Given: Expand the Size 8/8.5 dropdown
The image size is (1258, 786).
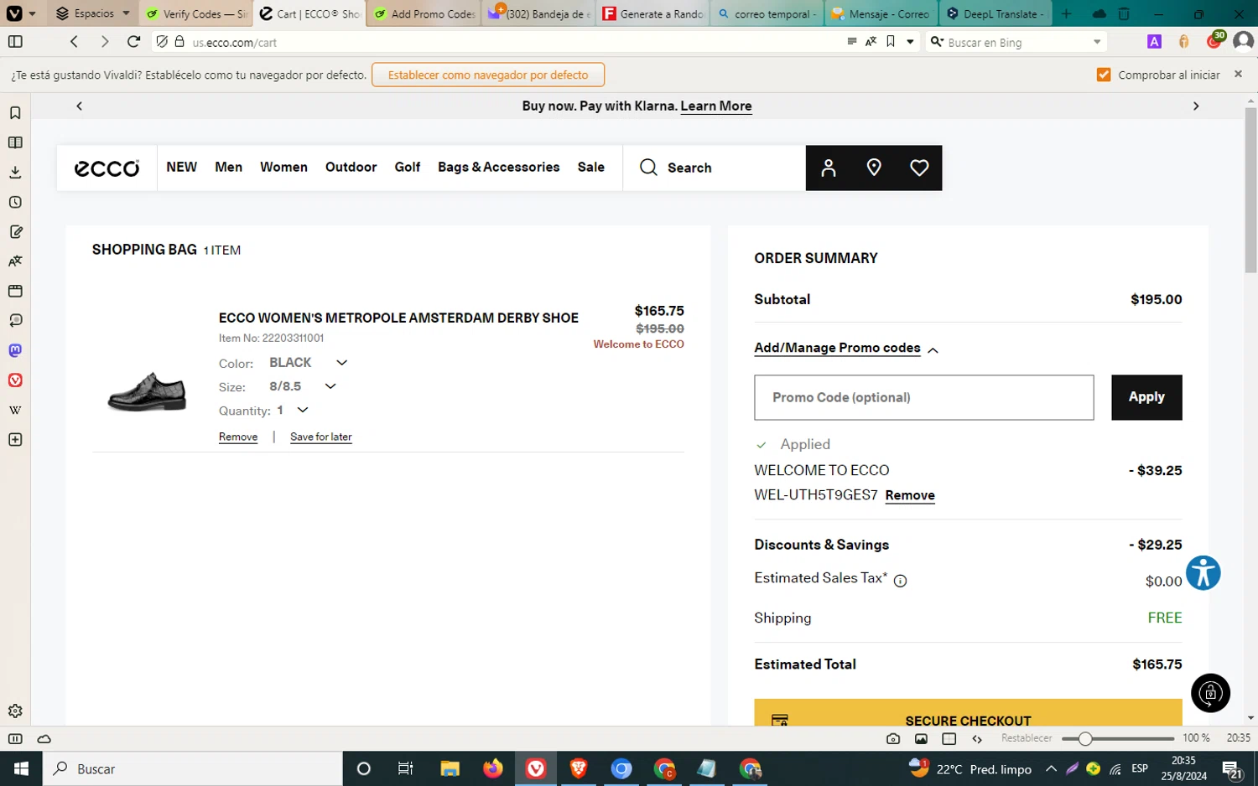Looking at the screenshot, I should click(330, 386).
